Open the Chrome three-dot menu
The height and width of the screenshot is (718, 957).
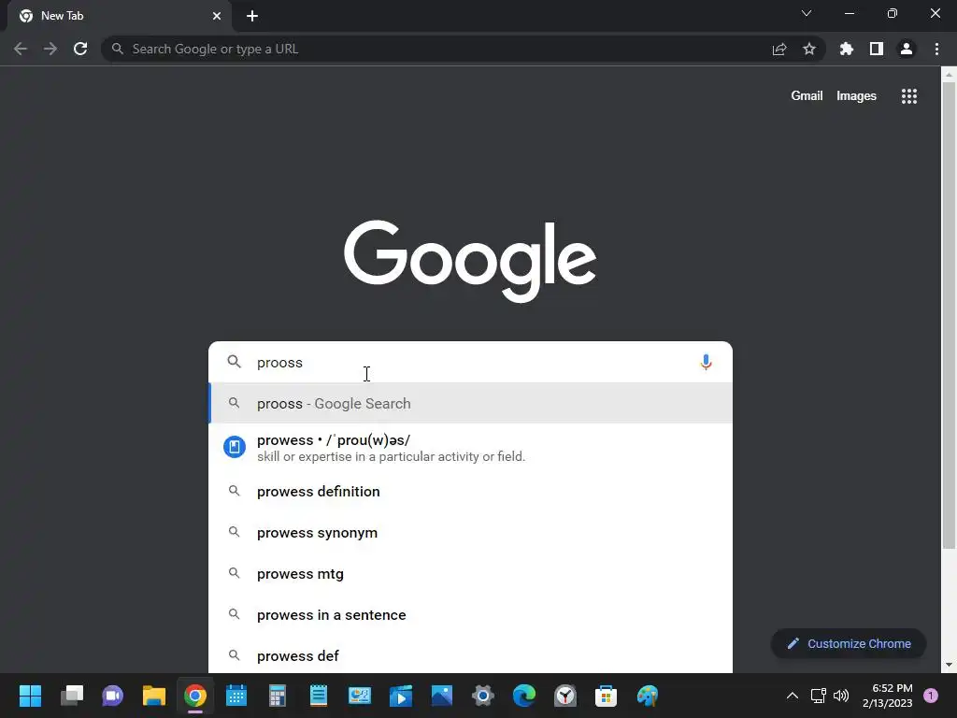[936, 49]
